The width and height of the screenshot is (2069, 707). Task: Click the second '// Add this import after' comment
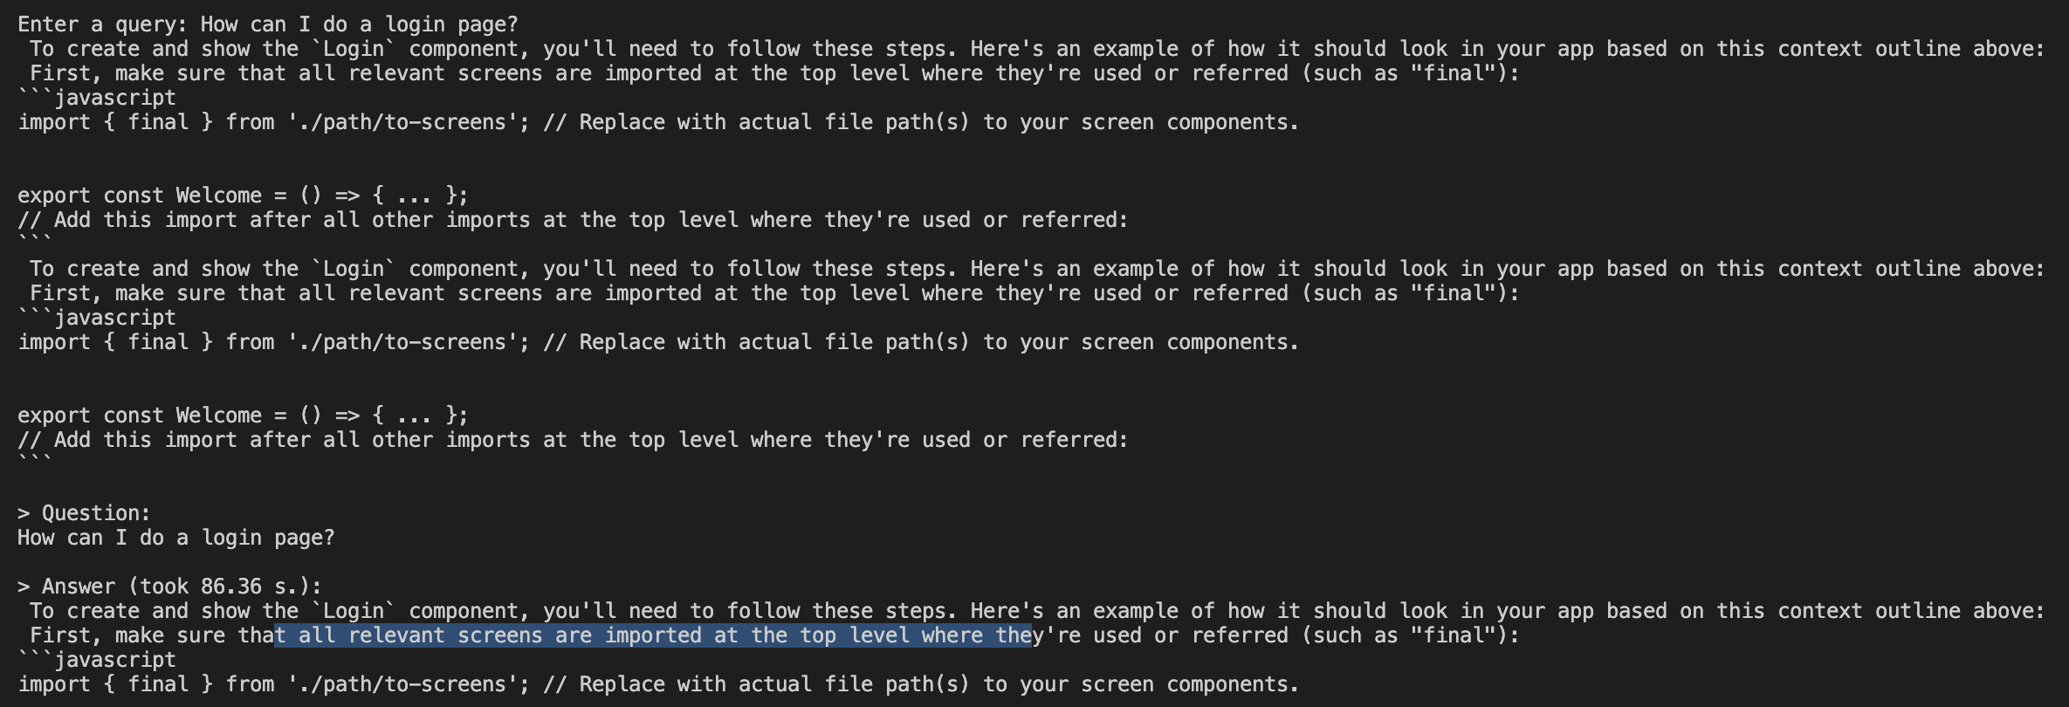pos(572,440)
